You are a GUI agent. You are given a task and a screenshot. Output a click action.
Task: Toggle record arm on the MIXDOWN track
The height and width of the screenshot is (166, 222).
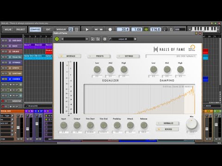point(3,101)
